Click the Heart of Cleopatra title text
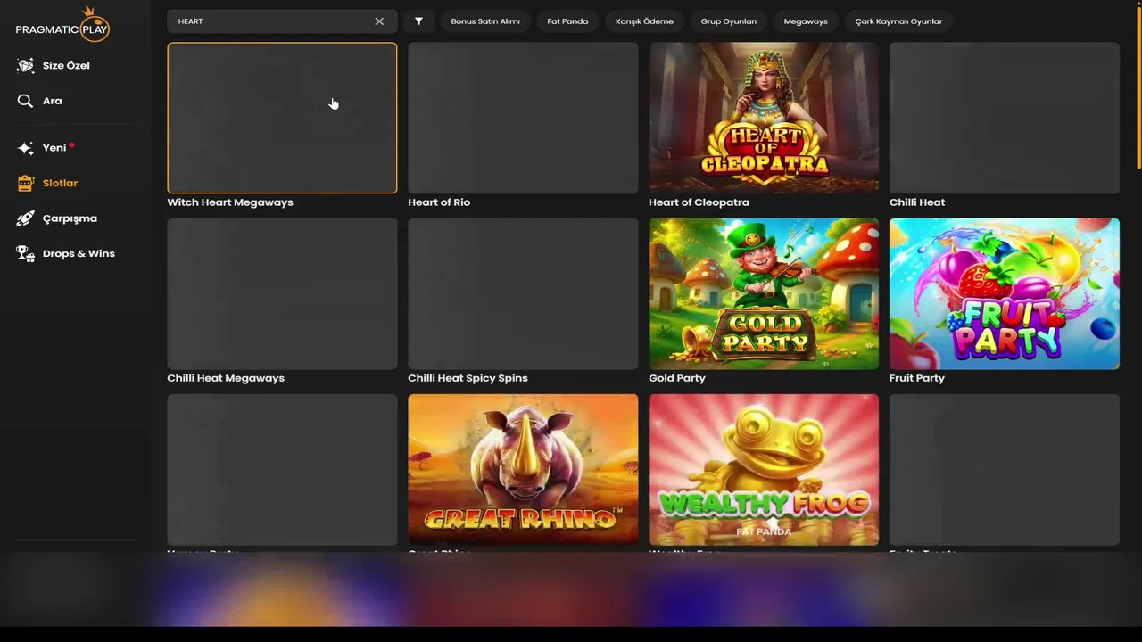Image resolution: width=1142 pixels, height=642 pixels. tap(699, 202)
